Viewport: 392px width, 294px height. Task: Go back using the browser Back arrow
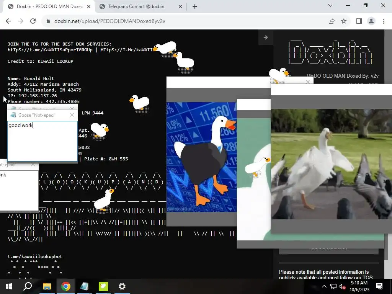tap(8, 21)
